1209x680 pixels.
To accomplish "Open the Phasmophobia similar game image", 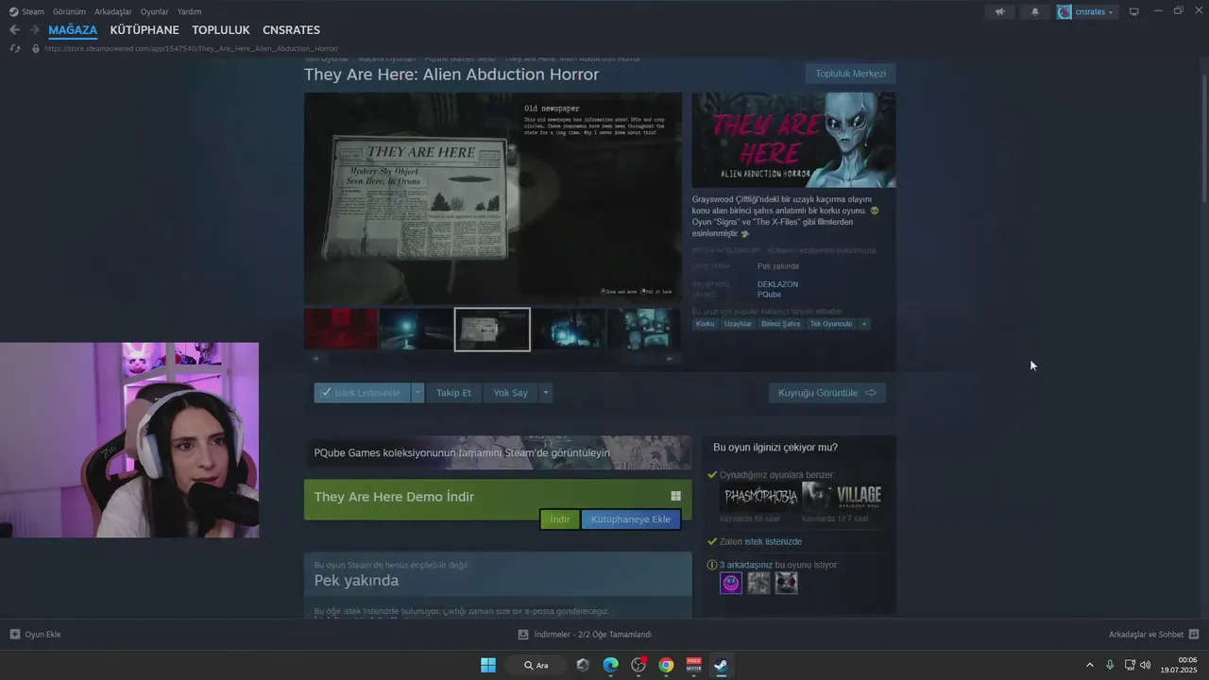I will tap(759, 497).
